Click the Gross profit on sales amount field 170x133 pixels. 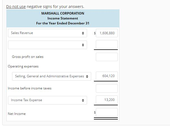coord(107,57)
